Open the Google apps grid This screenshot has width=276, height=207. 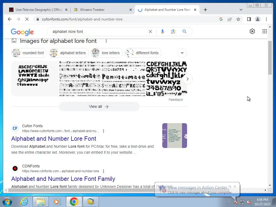tap(265, 31)
